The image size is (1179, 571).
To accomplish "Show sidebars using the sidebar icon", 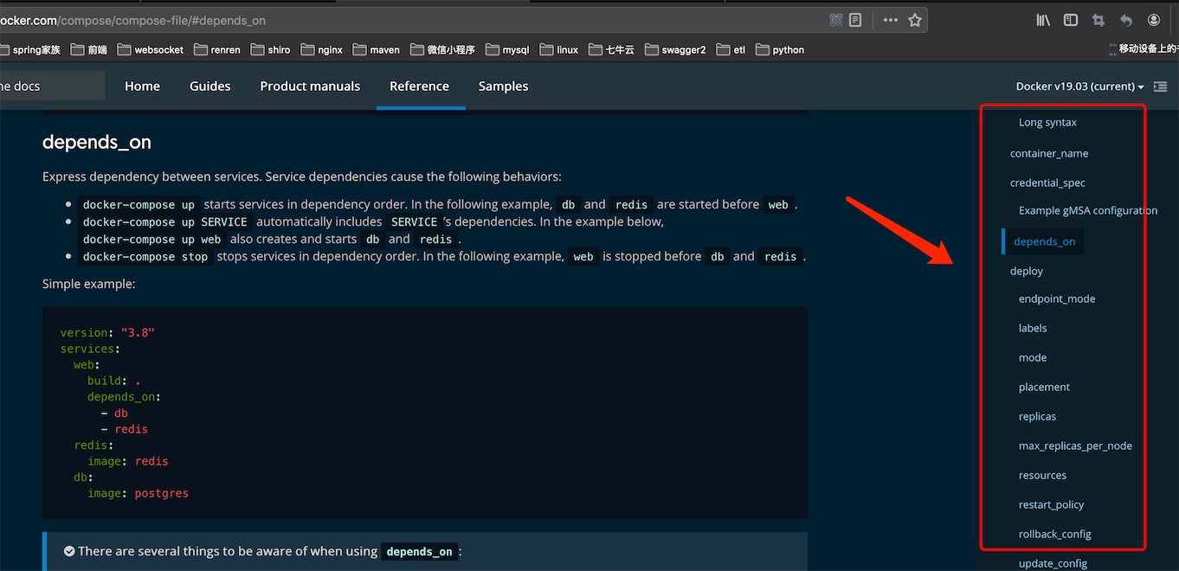I will coord(1071,20).
